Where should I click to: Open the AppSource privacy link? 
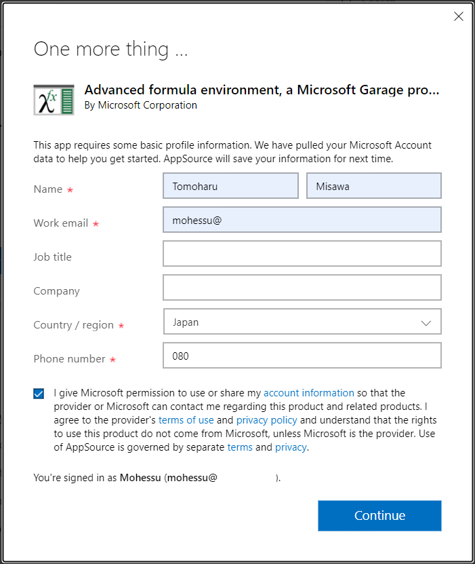[291, 447]
